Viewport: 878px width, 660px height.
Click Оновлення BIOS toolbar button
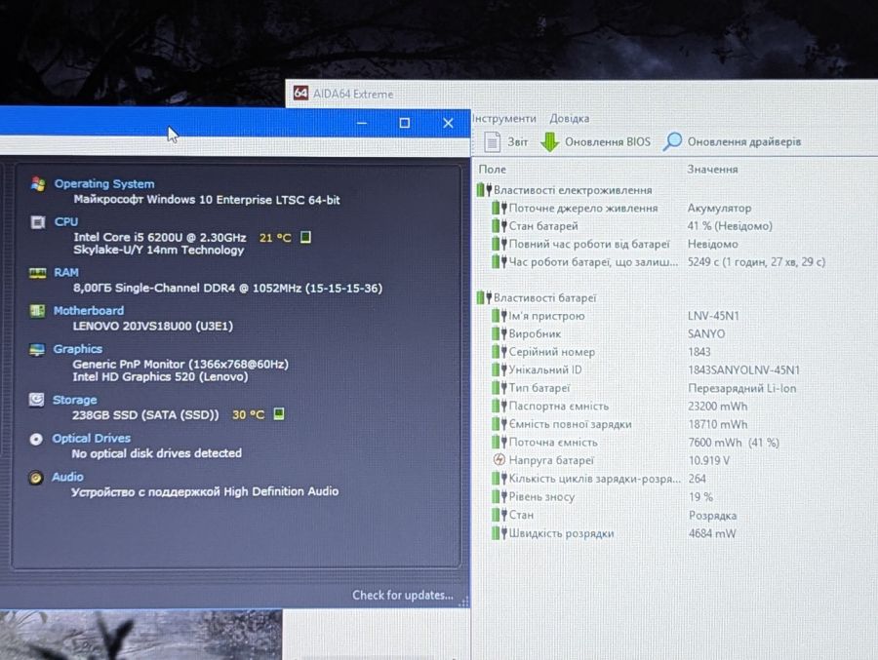pyautogui.click(x=596, y=141)
